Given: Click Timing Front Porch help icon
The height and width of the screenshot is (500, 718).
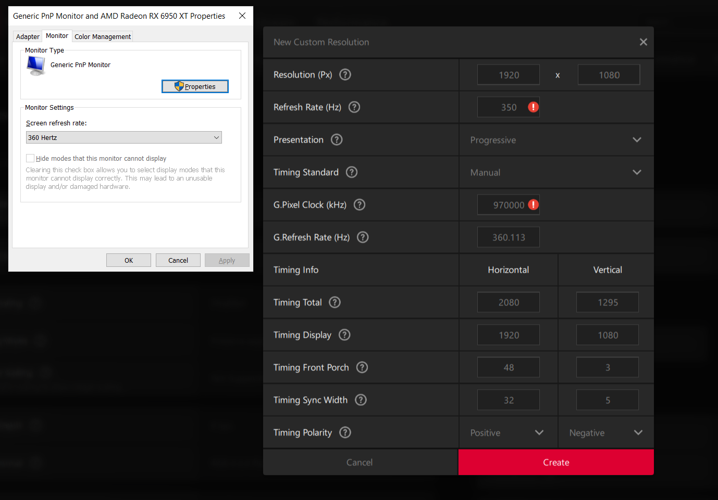Looking at the screenshot, I should coord(362,367).
